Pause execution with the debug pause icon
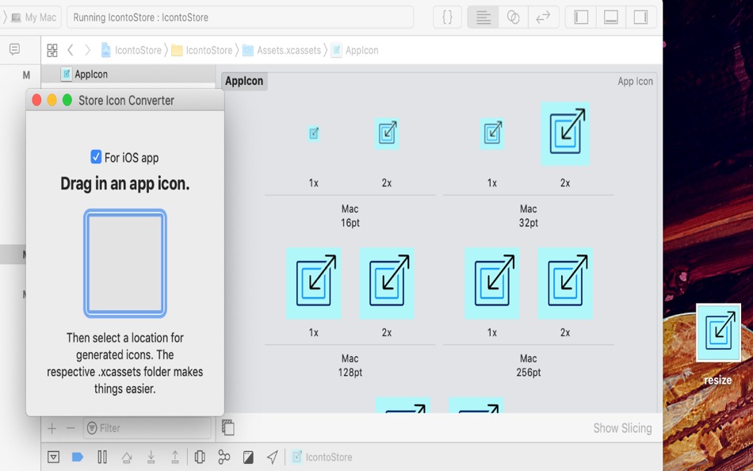This screenshot has height=471, width=753. pos(102,457)
